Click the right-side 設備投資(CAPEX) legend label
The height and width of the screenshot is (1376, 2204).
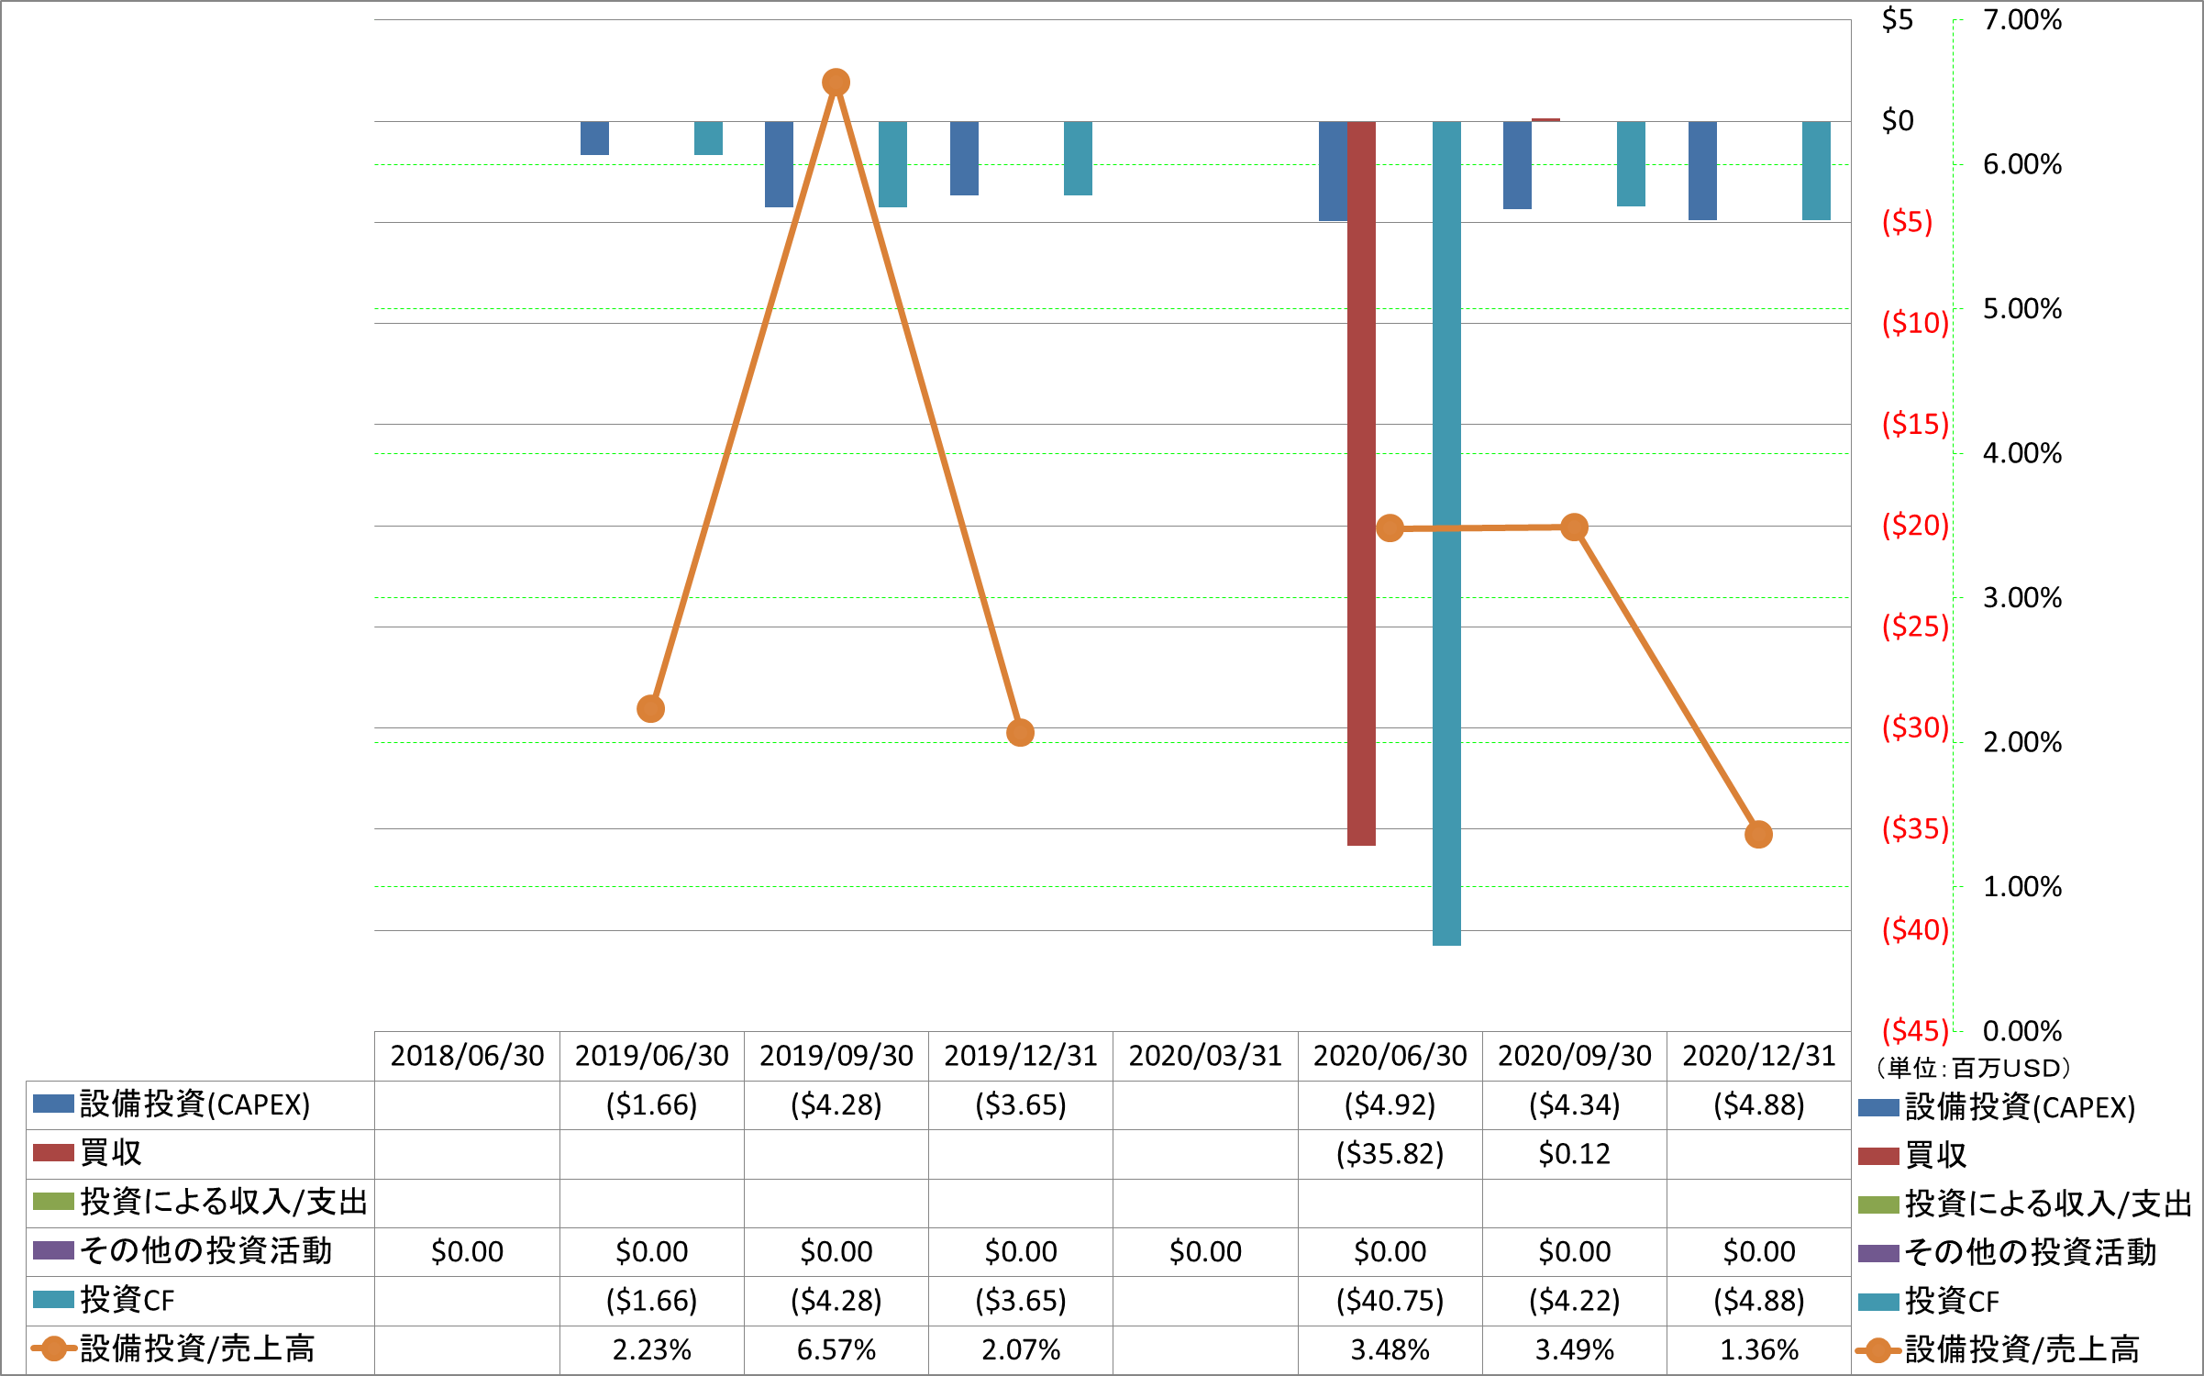[x=2020, y=1107]
